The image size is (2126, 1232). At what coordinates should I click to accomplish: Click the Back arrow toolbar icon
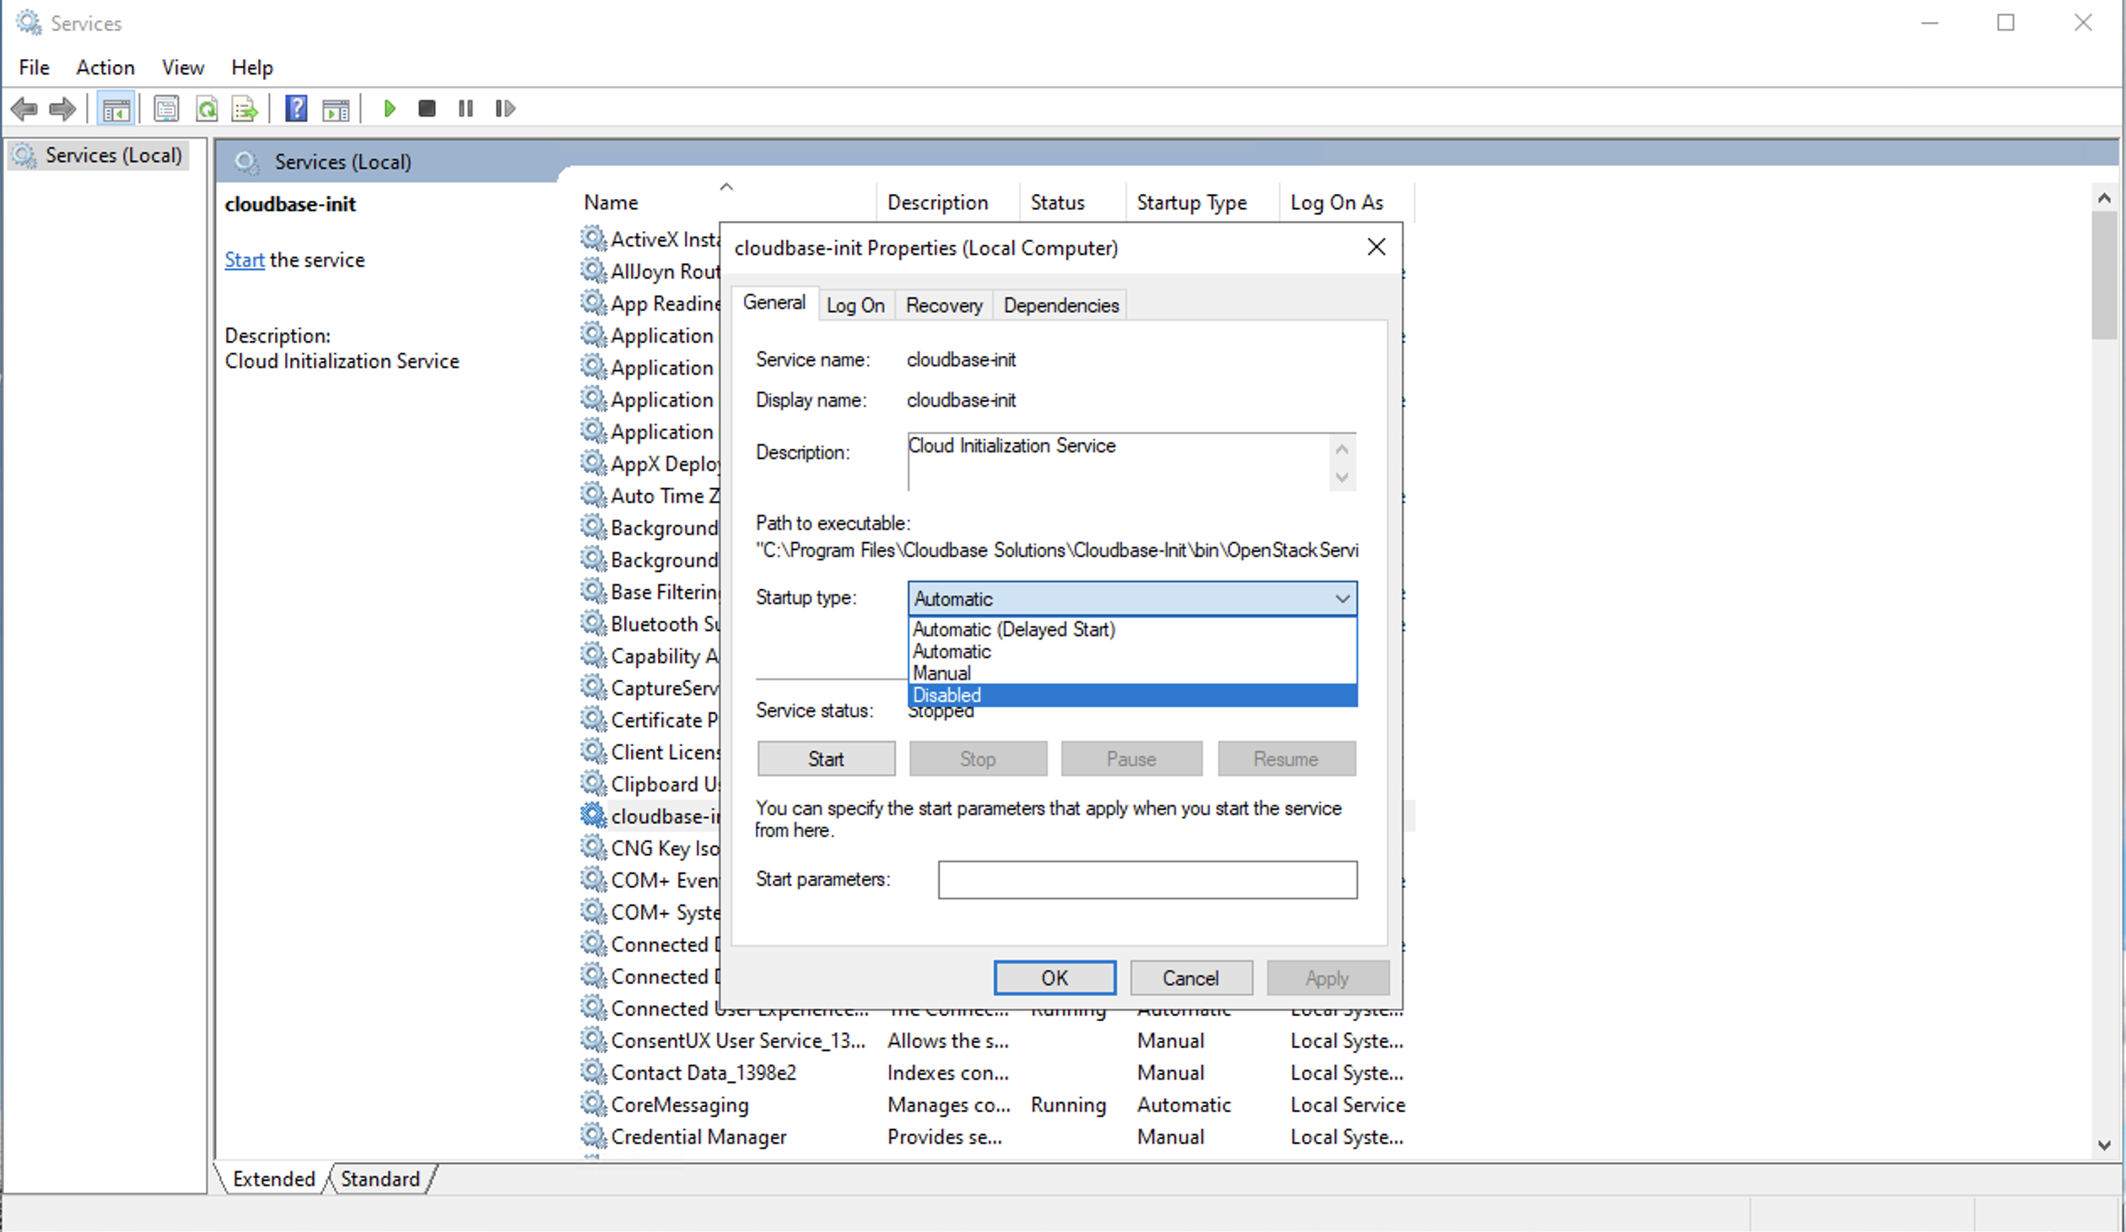(x=24, y=108)
